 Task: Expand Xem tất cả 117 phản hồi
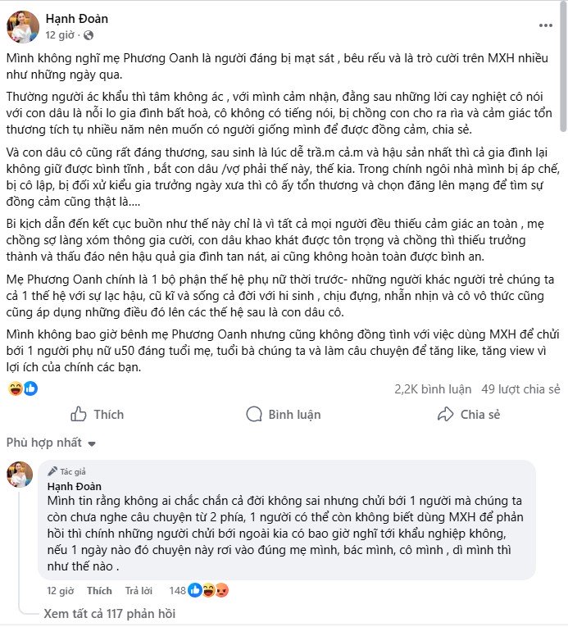[109, 613]
